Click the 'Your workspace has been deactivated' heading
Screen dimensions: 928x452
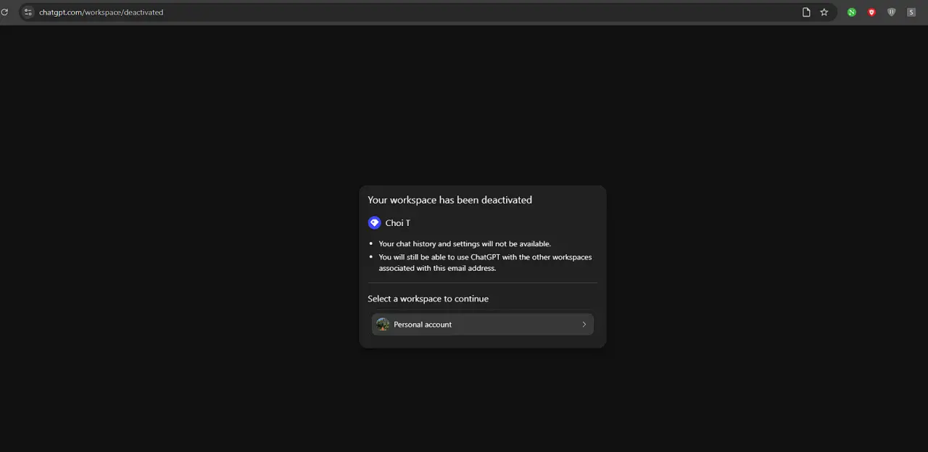pyautogui.click(x=449, y=200)
